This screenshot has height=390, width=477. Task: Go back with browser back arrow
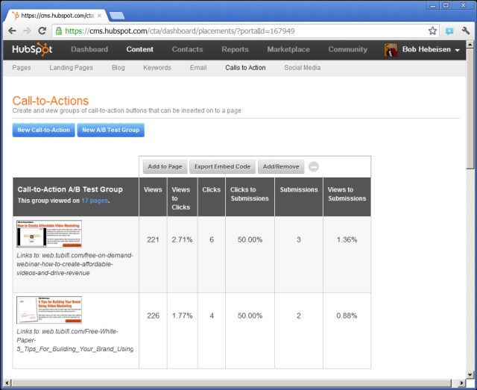pos(12,31)
